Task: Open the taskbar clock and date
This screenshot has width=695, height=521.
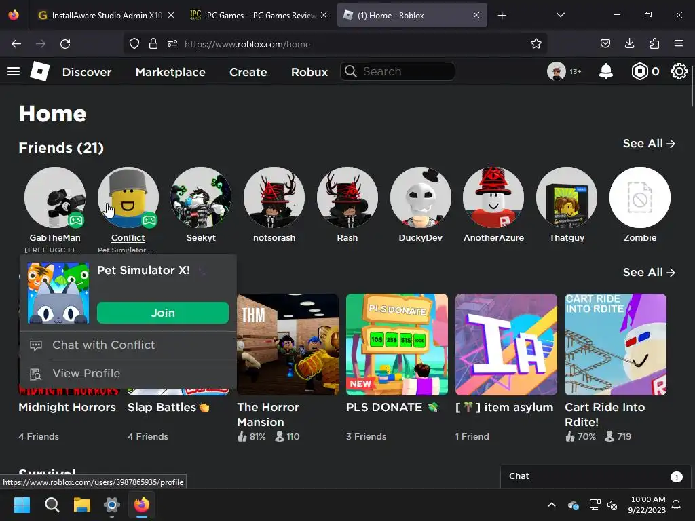Action: tap(648, 505)
